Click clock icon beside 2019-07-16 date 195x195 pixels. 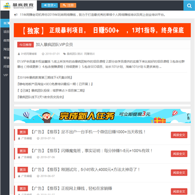38,139
